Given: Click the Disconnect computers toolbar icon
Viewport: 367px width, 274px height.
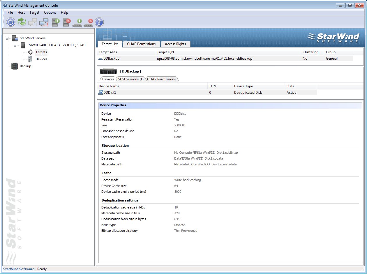Looking at the screenshot, I should [x=44, y=22].
